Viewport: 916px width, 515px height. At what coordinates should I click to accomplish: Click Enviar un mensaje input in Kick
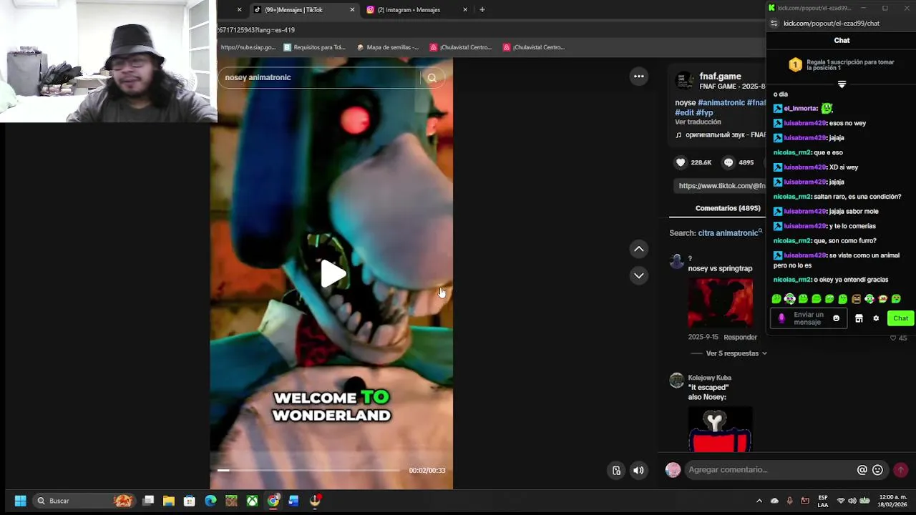point(809,318)
